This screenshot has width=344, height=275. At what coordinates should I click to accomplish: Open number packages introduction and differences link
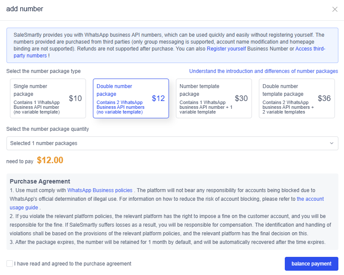coord(263,71)
